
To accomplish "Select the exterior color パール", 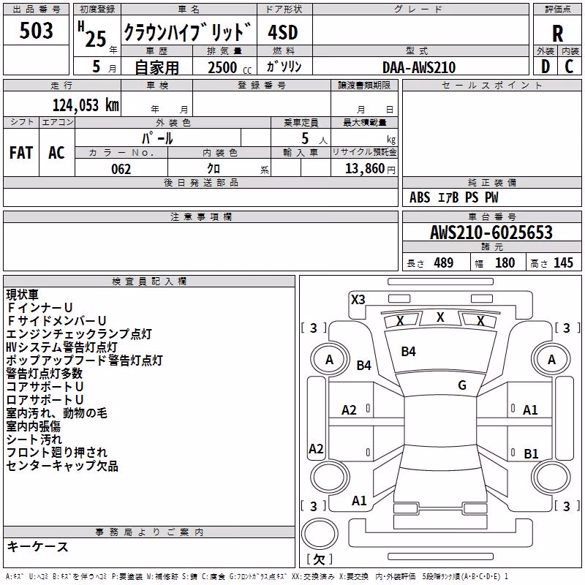I will (x=157, y=138).
